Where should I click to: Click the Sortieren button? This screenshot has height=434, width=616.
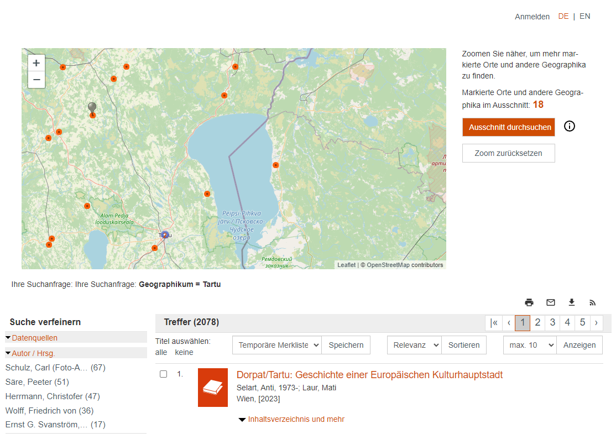(464, 345)
